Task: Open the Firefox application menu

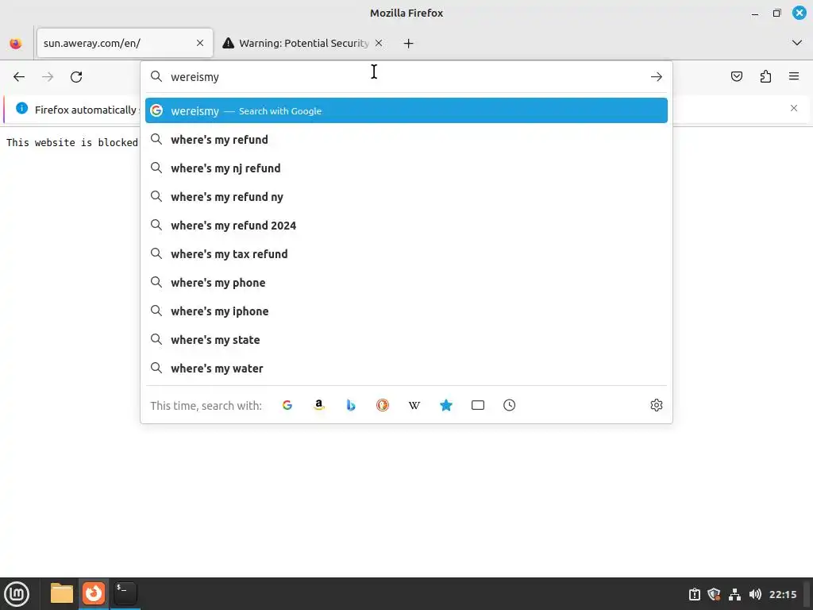Action: click(x=794, y=77)
